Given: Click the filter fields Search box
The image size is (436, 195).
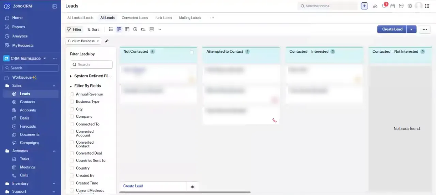Looking at the screenshot, I should (x=91, y=65).
